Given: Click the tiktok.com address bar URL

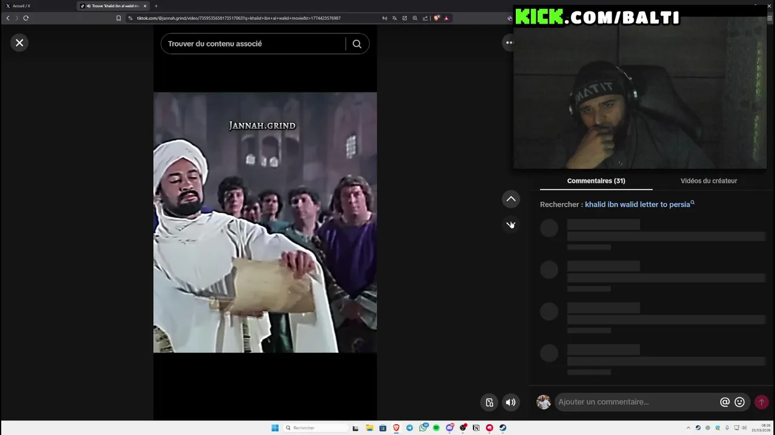Looking at the screenshot, I should [239, 18].
